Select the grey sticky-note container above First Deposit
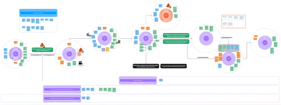The width and height of the screenshot is (281, 105). pyautogui.click(x=229, y=48)
